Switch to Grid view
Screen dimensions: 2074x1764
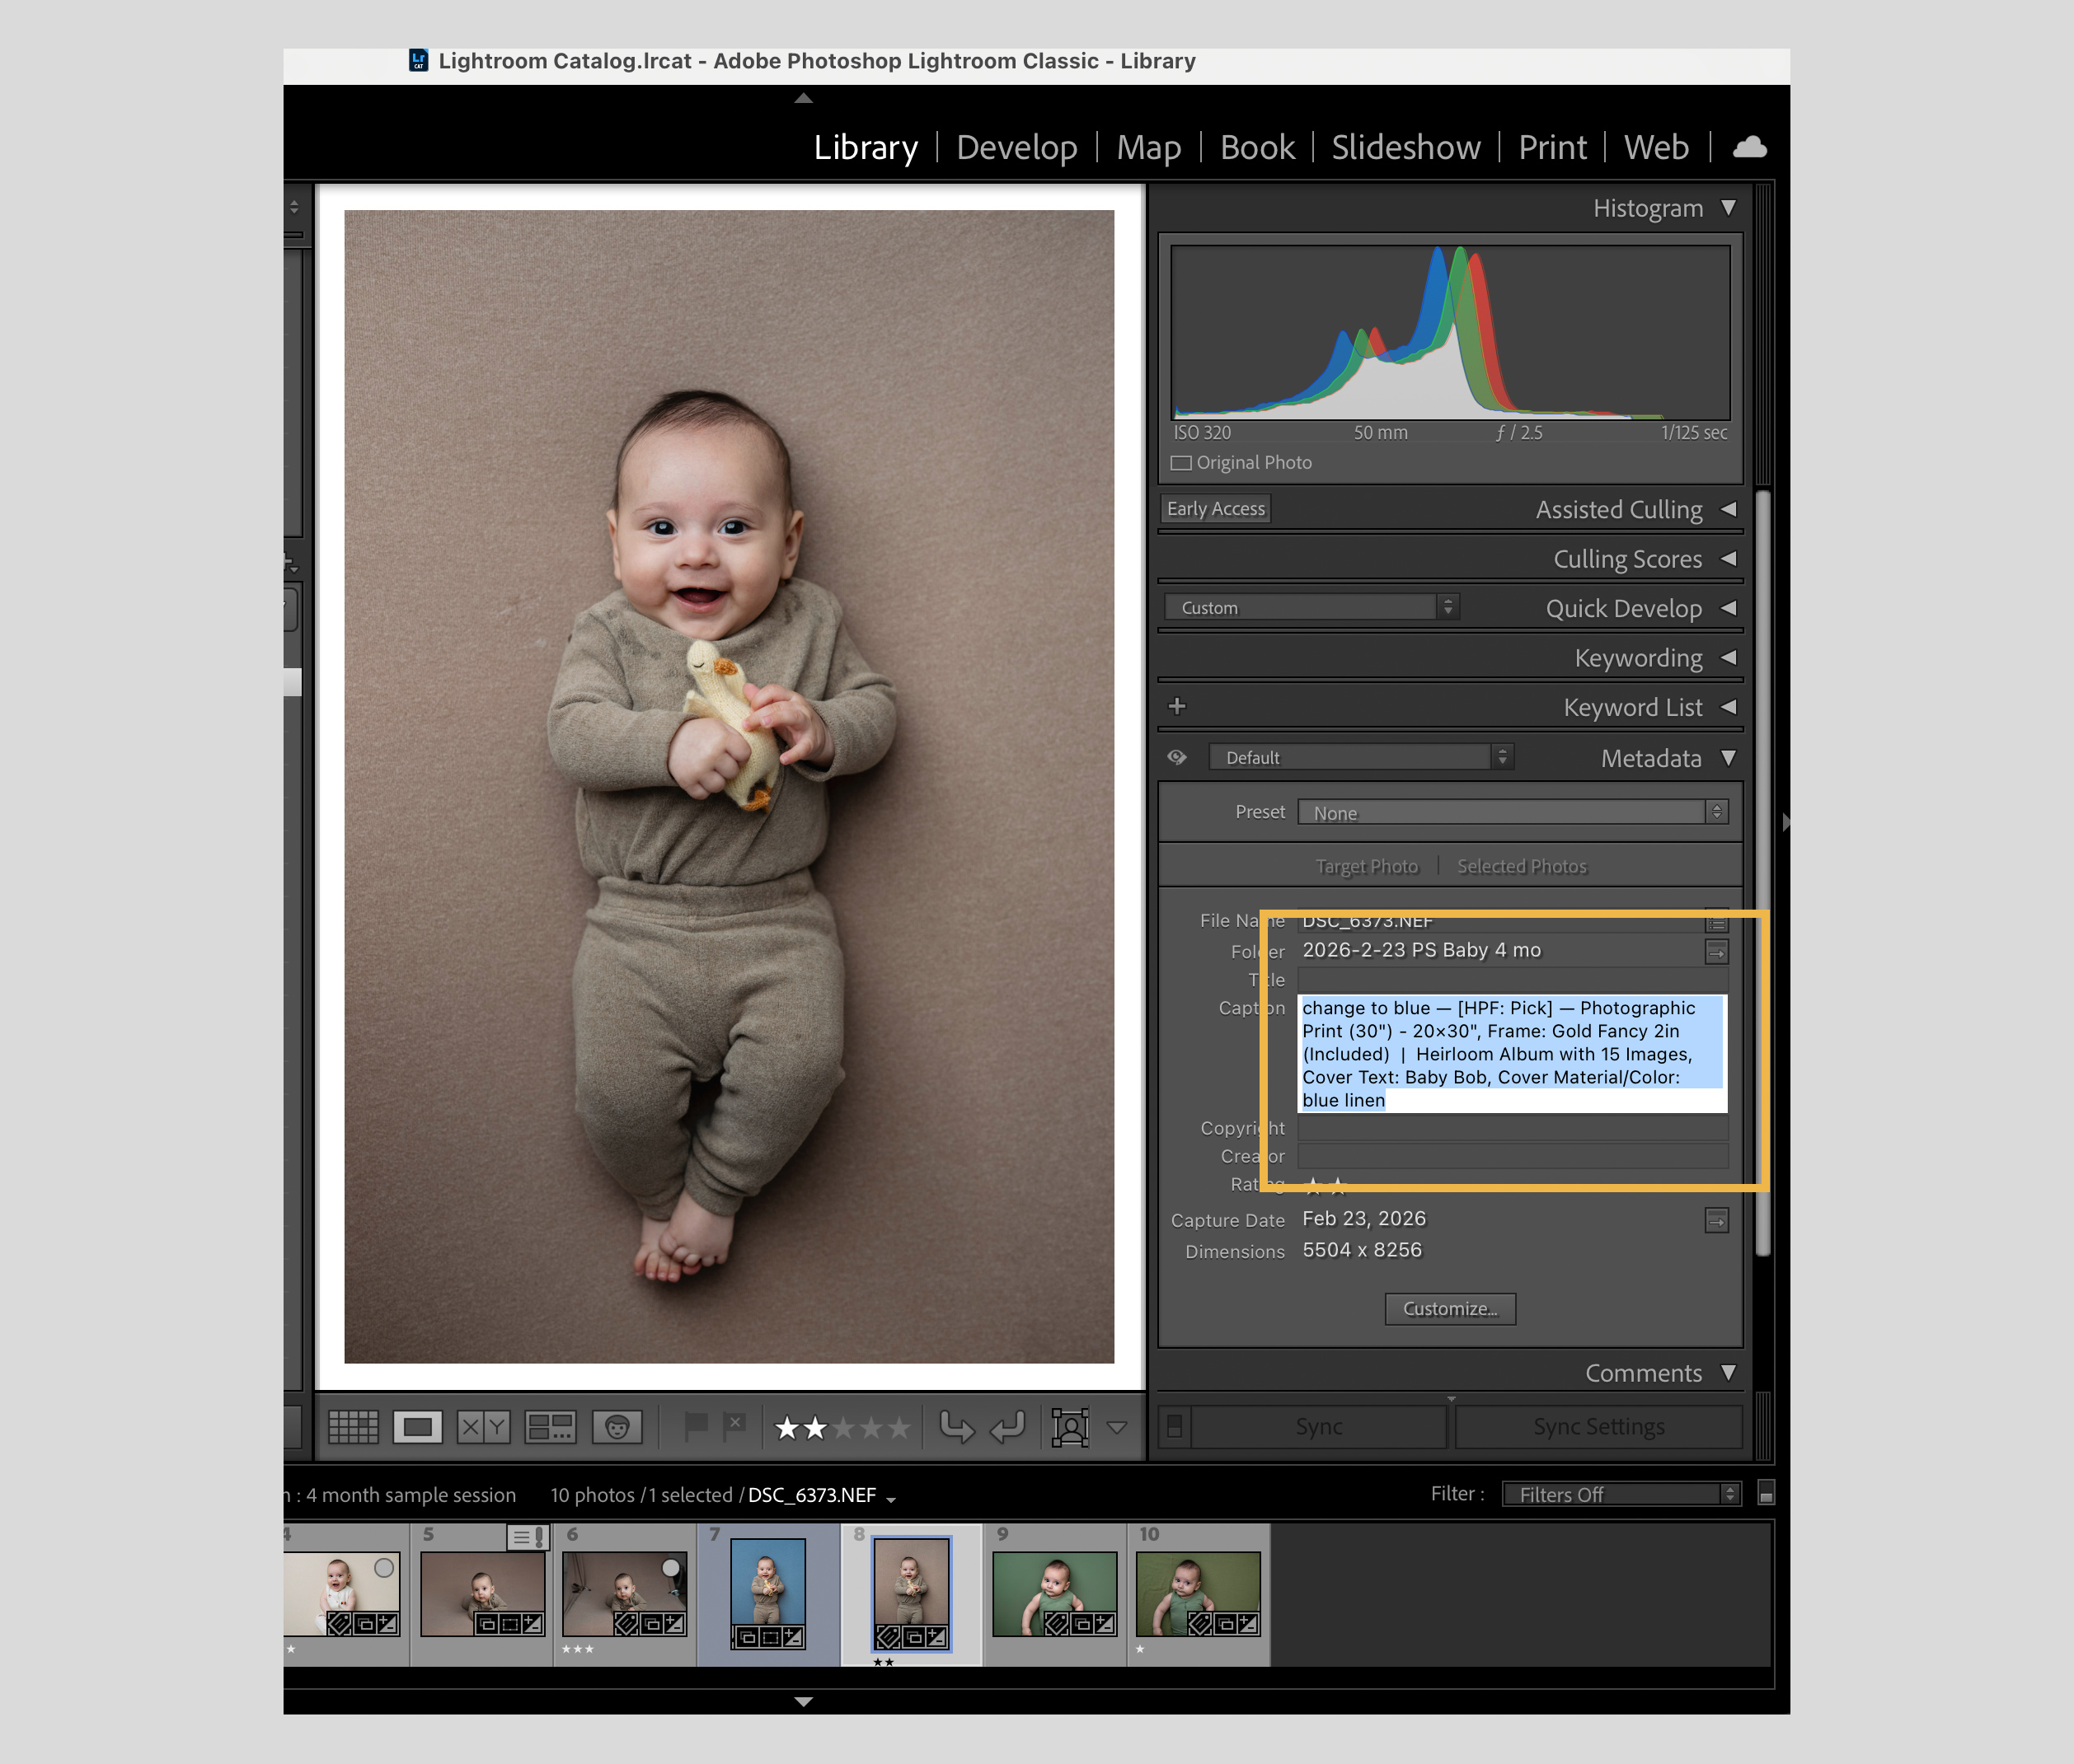coord(353,1427)
